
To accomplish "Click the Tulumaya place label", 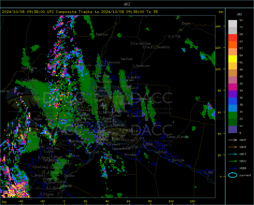I will [106, 81].
